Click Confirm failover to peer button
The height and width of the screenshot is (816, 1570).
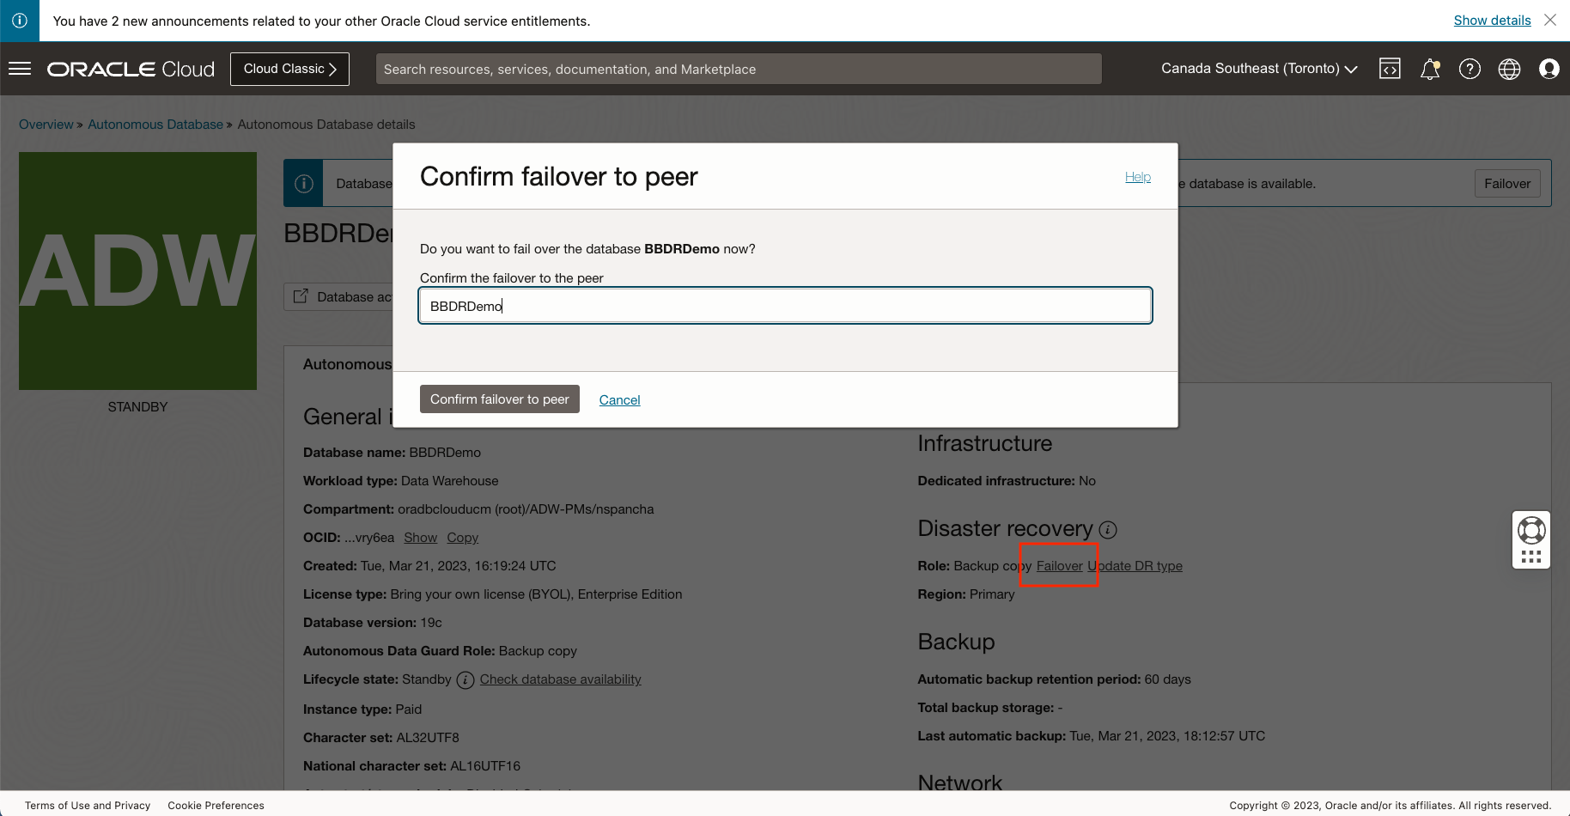(500, 399)
